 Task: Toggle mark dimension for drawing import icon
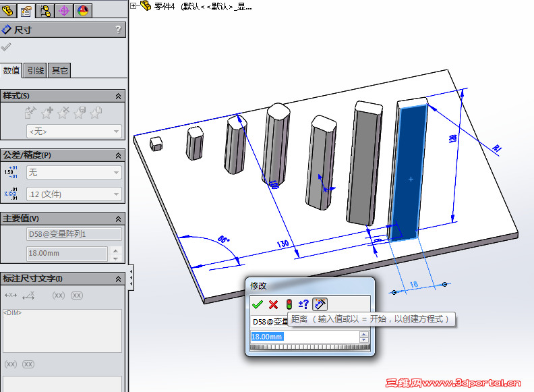click(320, 304)
